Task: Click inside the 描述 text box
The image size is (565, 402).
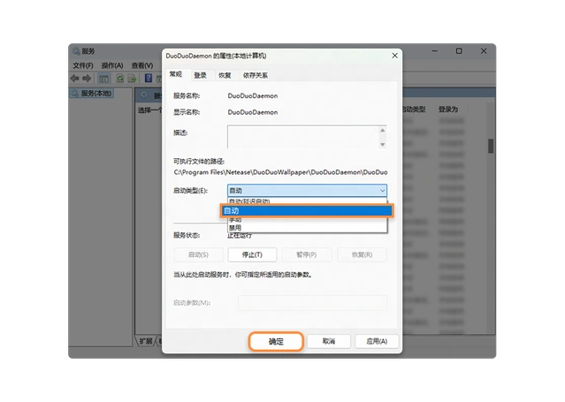Action: pyautogui.click(x=306, y=135)
